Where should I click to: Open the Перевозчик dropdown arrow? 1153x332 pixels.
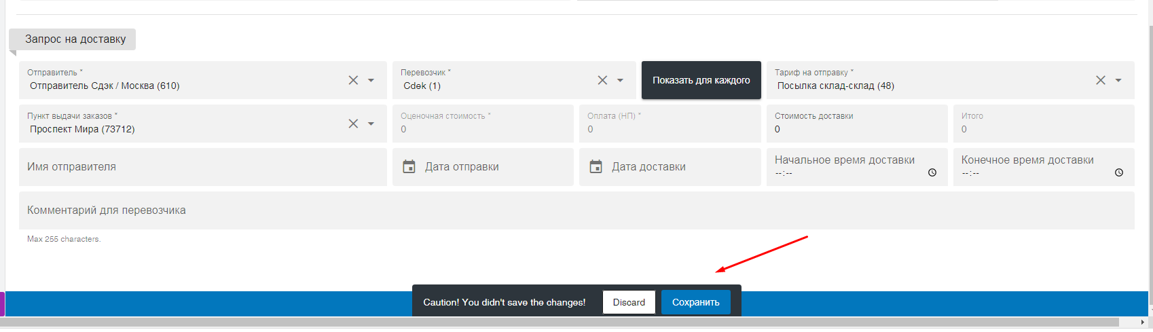pyautogui.click(x=620, y=80)
